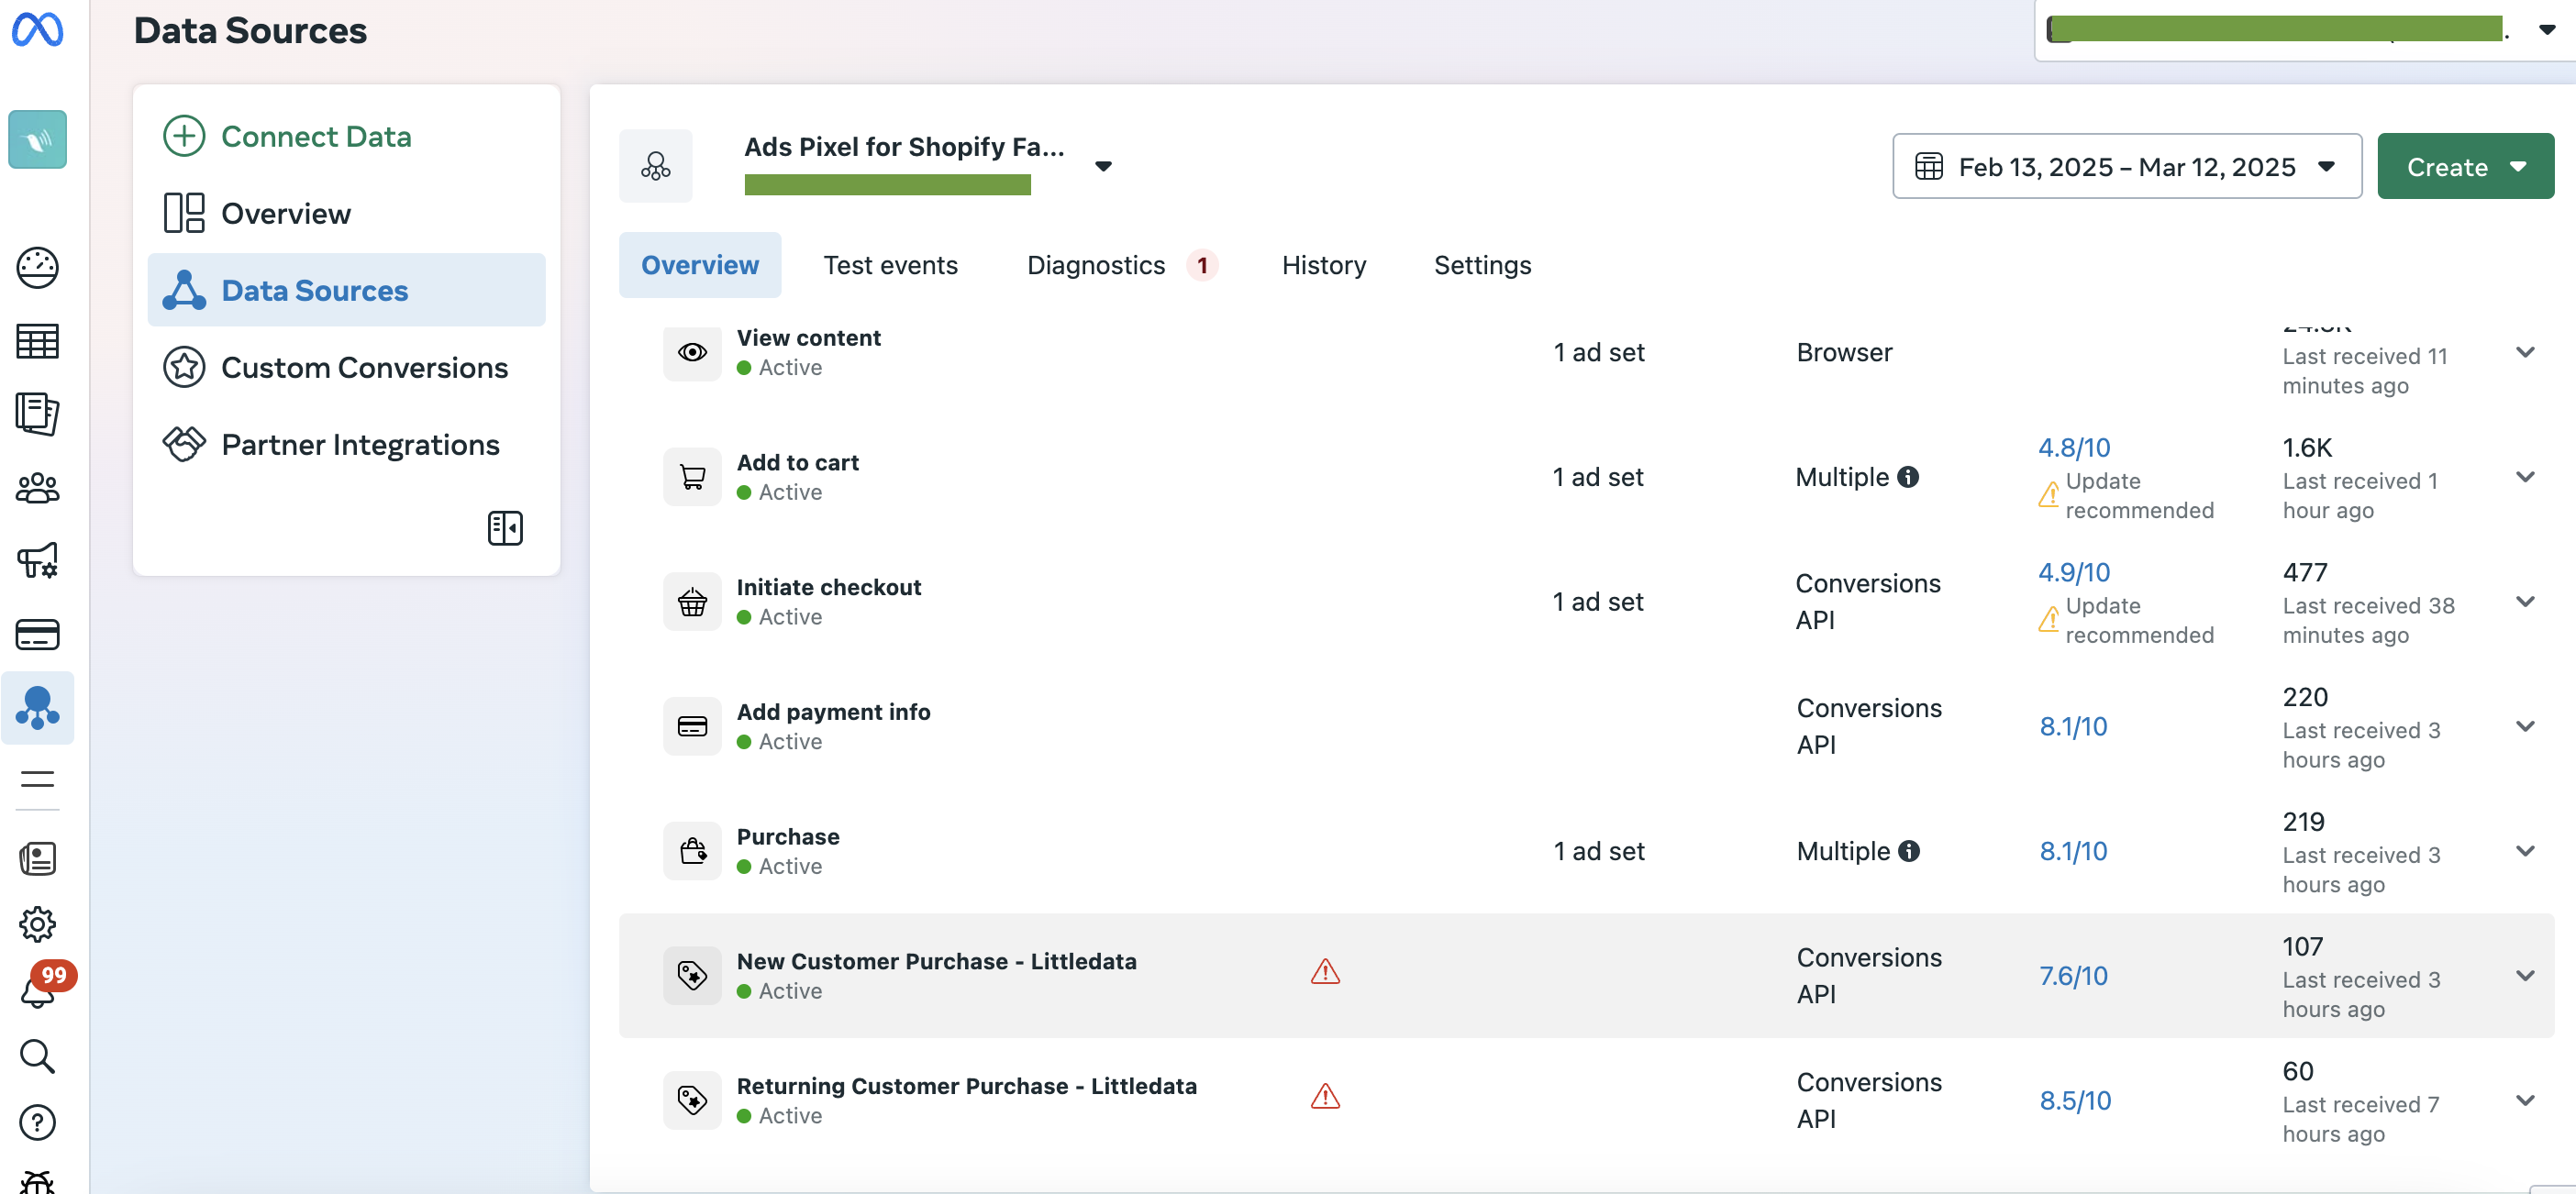Click the pixel dataset icon
The width and height of the screenshot is (2576, 1194).
pos(656,165)
